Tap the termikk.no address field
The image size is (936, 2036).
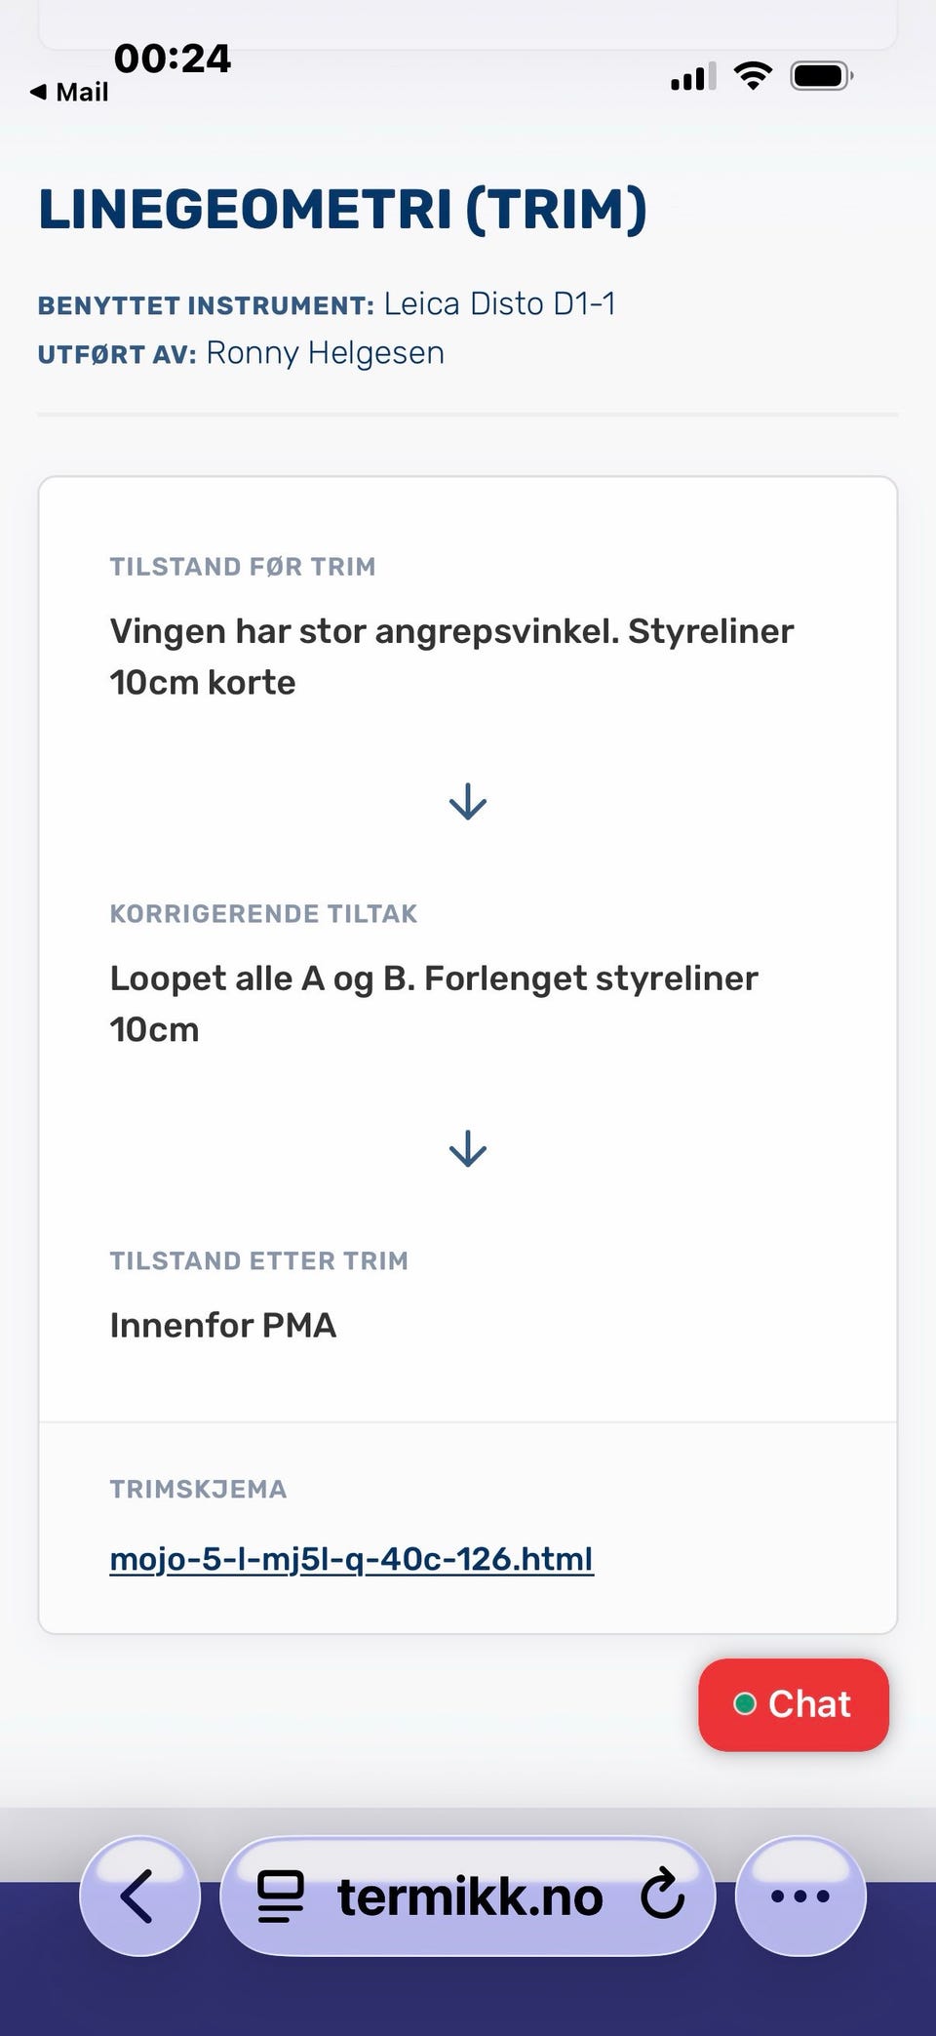point(468,1896)
